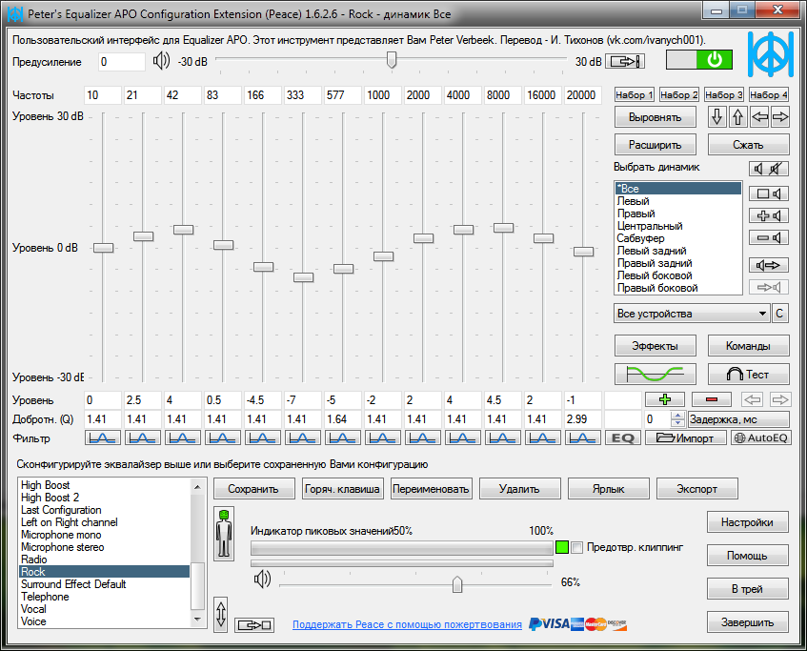Click the Предусиление value field

[122, 62]
